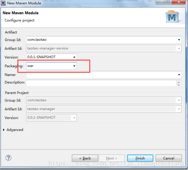
Task: Go back with the Back button
Action: (85, 158)
